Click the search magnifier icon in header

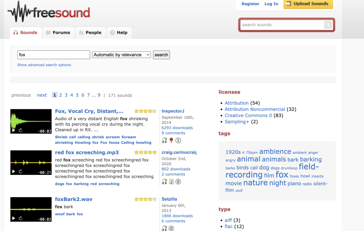(x=327, y=25)
